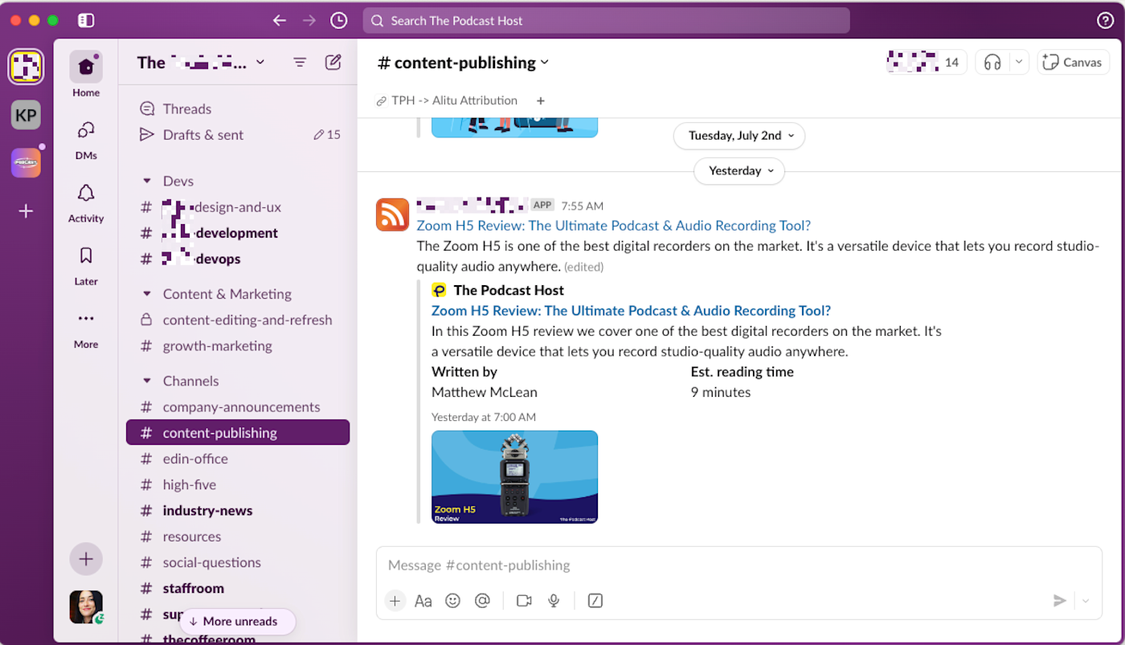Click The Podcast Host attachment source
Viewport: 1125px width, 645px height.
[x=509, y=290]
